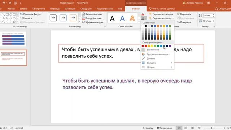Expand the shape styles gallery
Screen dimensions: 231x130
tap(80, 22)
